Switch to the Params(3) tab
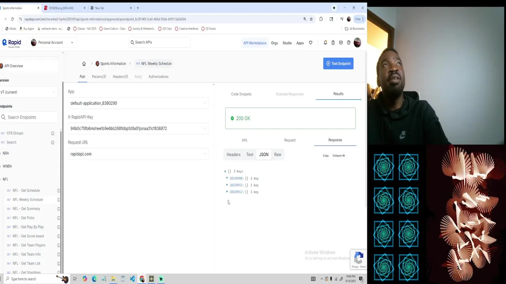 99,77
